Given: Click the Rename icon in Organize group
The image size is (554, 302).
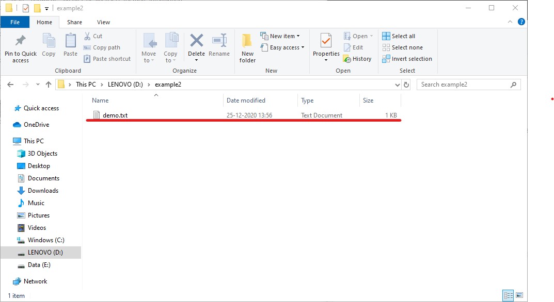Looking at the screenshot, I should pyautogui.click(x=219, y=41).
